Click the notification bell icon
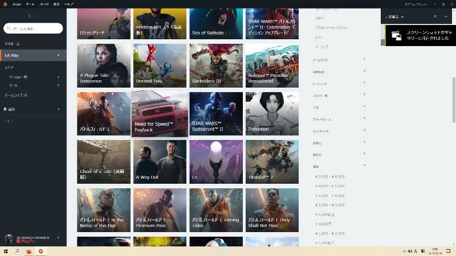 [x=5, y=109]
